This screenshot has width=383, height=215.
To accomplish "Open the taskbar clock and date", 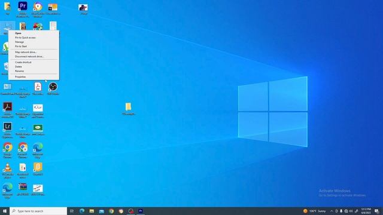I will (366, 211).
